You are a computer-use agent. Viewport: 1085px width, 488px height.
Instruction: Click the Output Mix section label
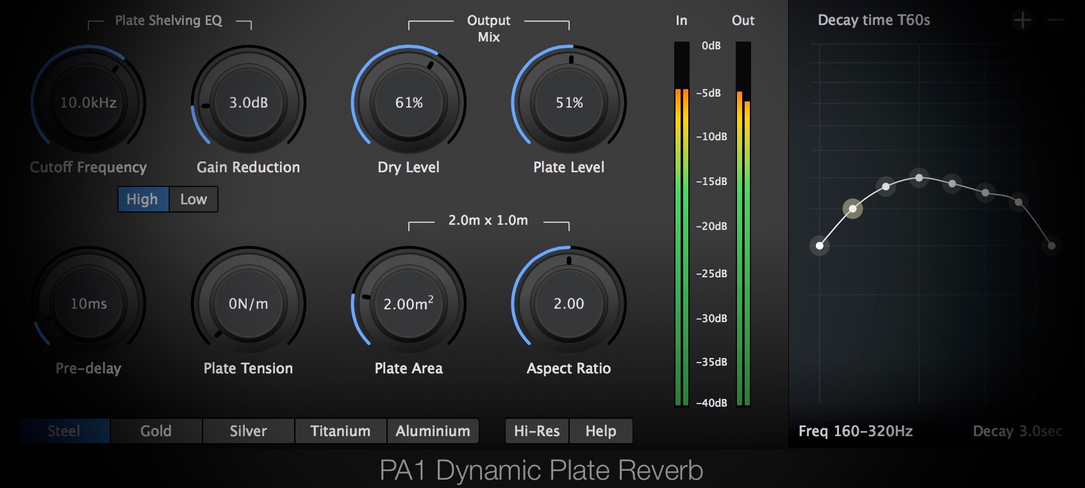[489, 29]
